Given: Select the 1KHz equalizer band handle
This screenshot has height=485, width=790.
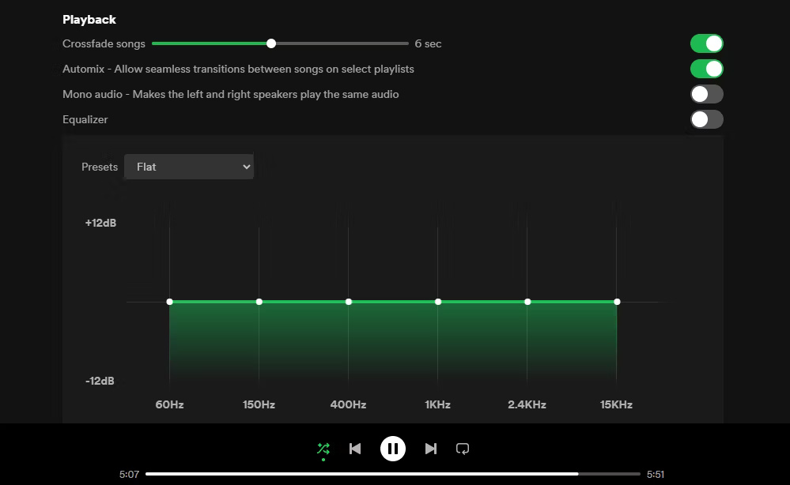Looking at the screenshot, I should tap(437, 301).
